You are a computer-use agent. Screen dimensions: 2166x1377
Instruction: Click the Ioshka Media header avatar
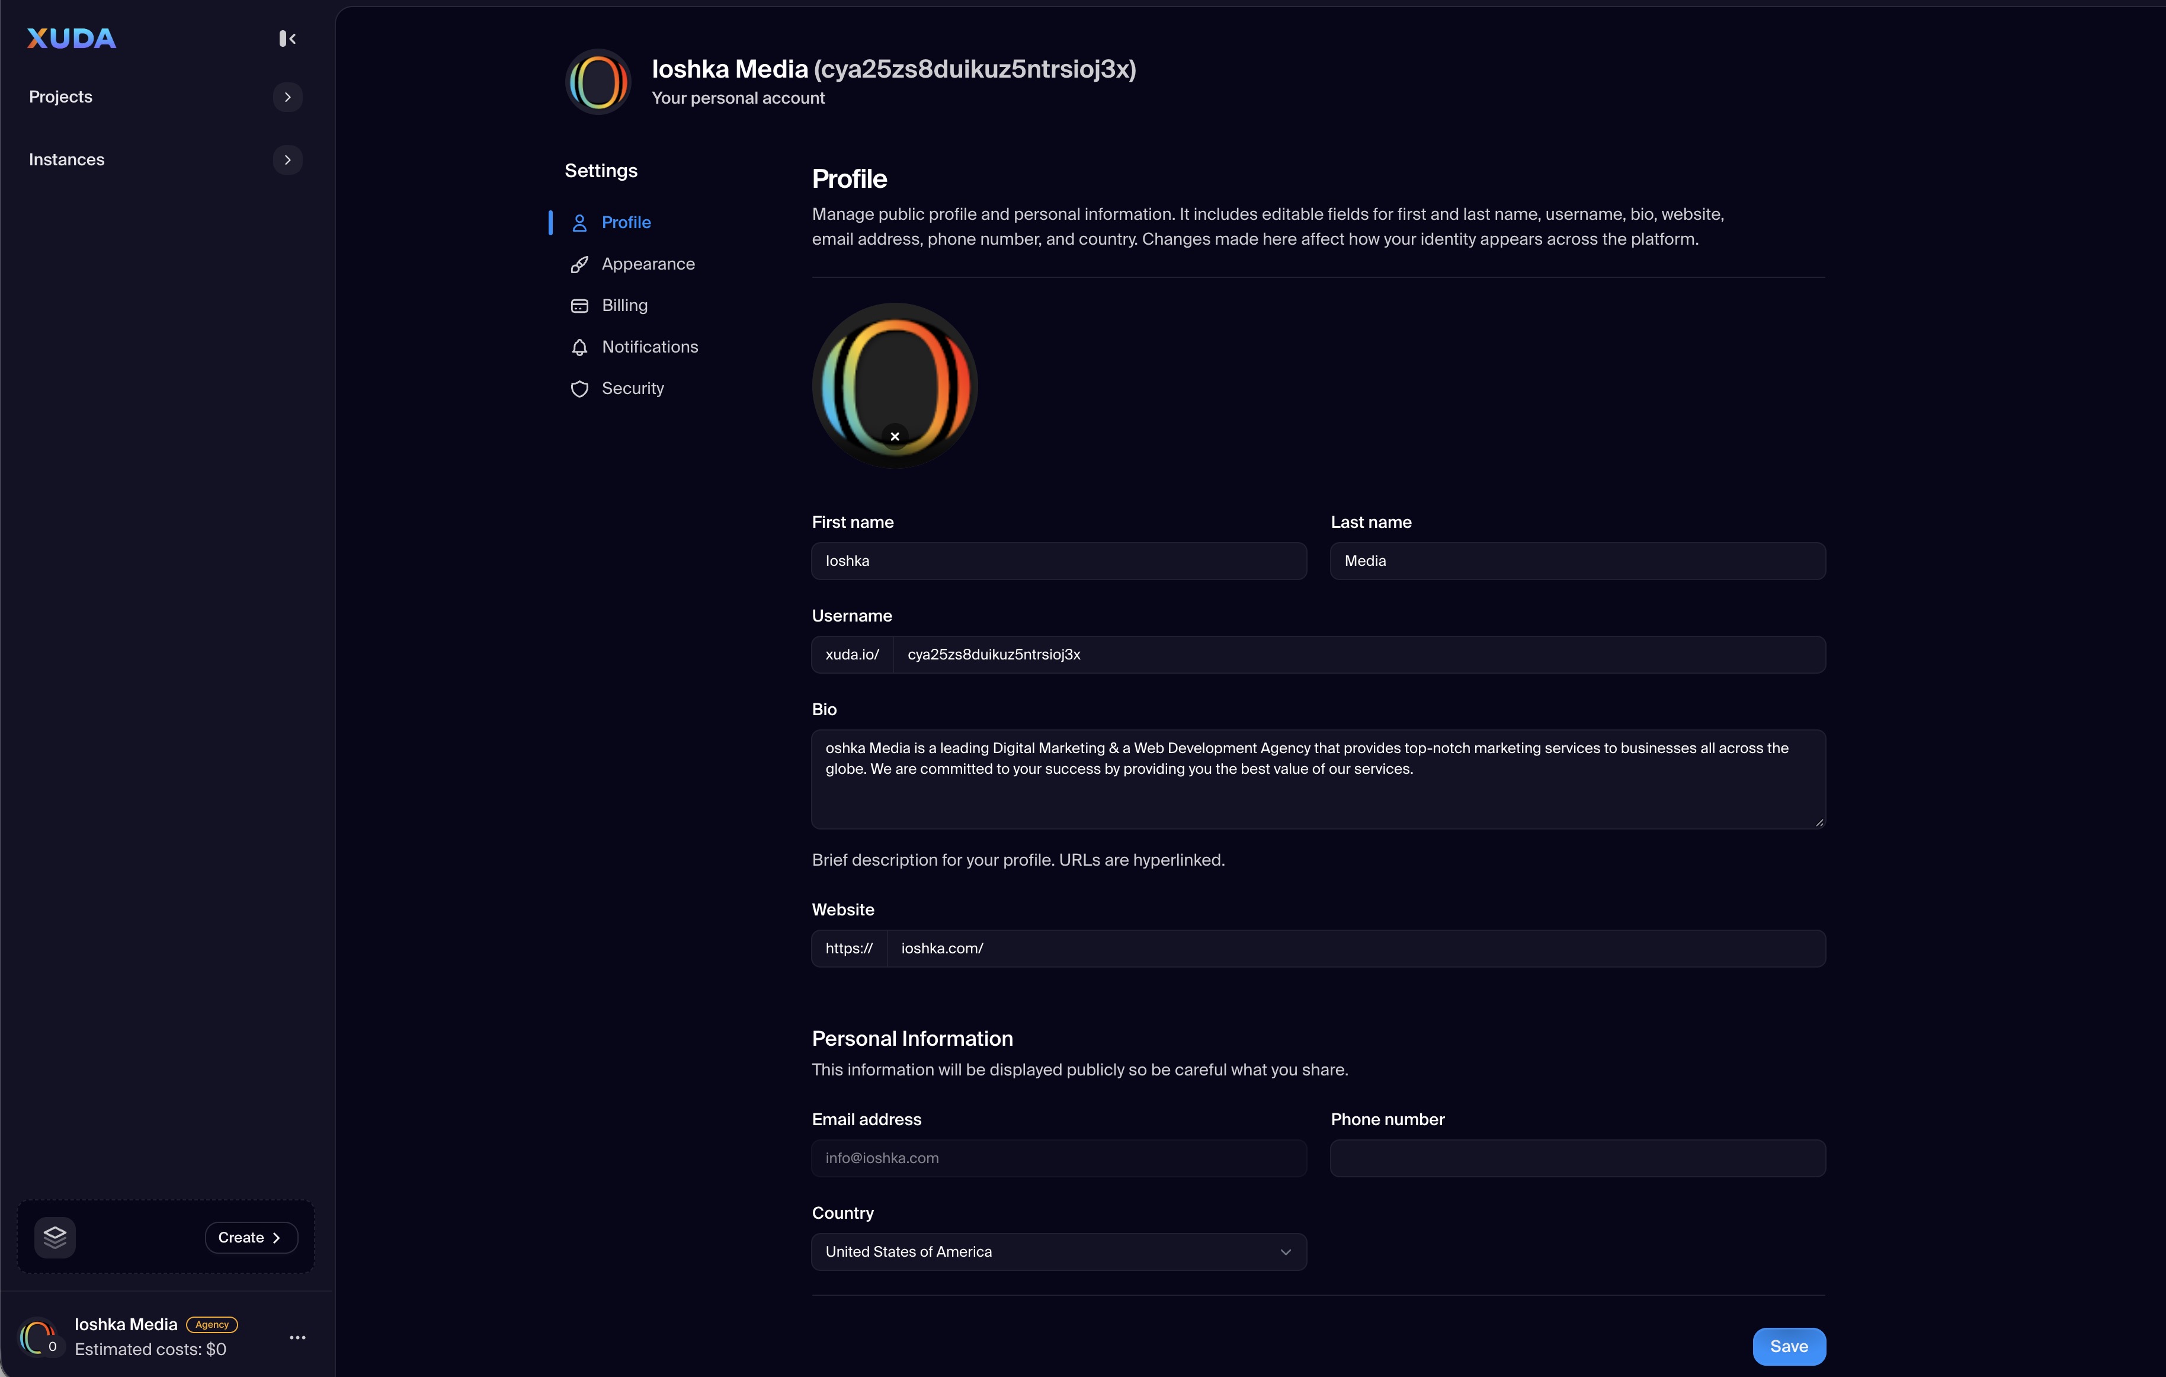tap(598, 82)
